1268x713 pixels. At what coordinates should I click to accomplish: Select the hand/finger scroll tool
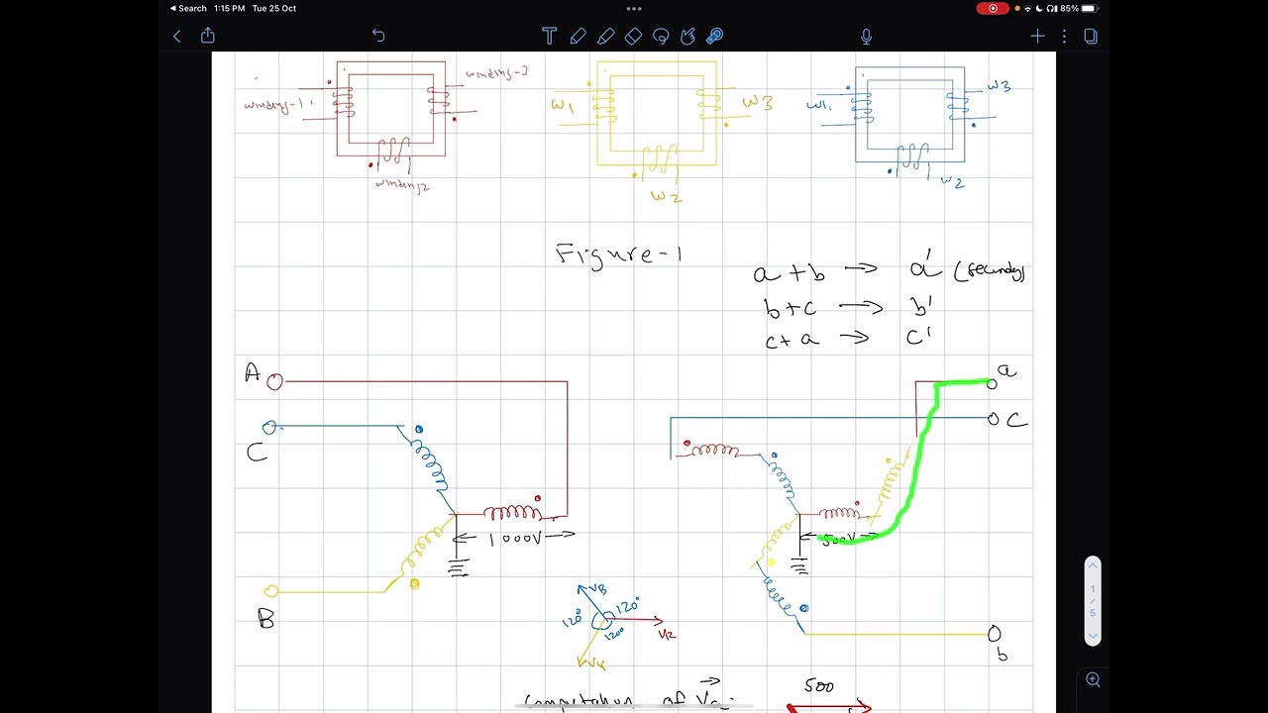click(687, 37)
